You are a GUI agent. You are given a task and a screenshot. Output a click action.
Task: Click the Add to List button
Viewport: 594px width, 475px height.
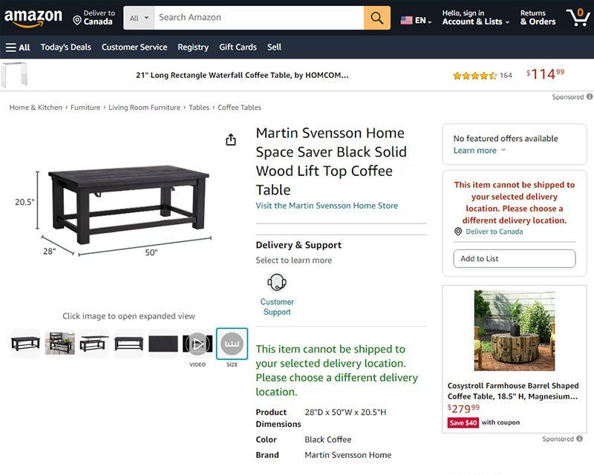[514, 258]
